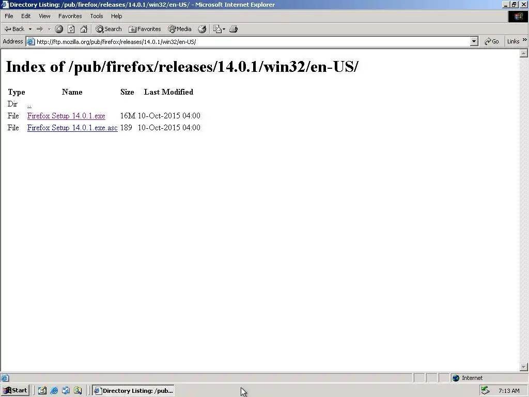Viewport: 529px width, 397px height.
Task: Click the Size column header
Action: click(127, 92)
